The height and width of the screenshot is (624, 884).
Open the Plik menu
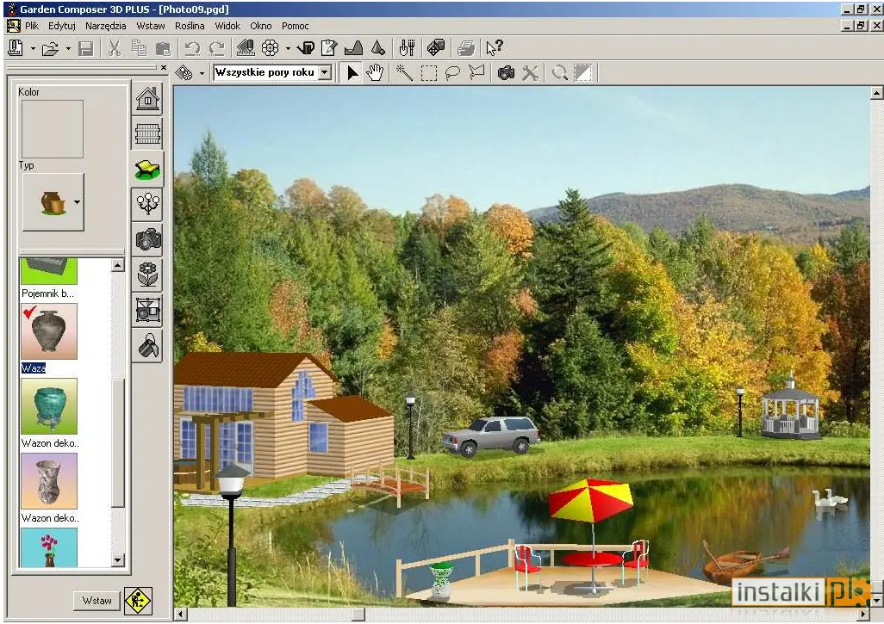click(x=32, y=26)
